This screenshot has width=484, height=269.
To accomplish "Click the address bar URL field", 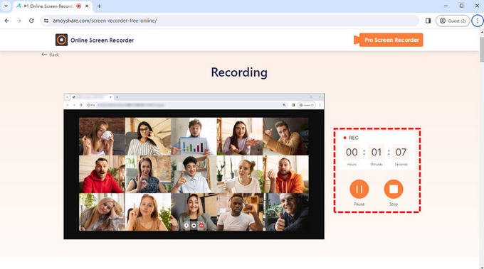I will pyautogui.click(x=230, y=21).
